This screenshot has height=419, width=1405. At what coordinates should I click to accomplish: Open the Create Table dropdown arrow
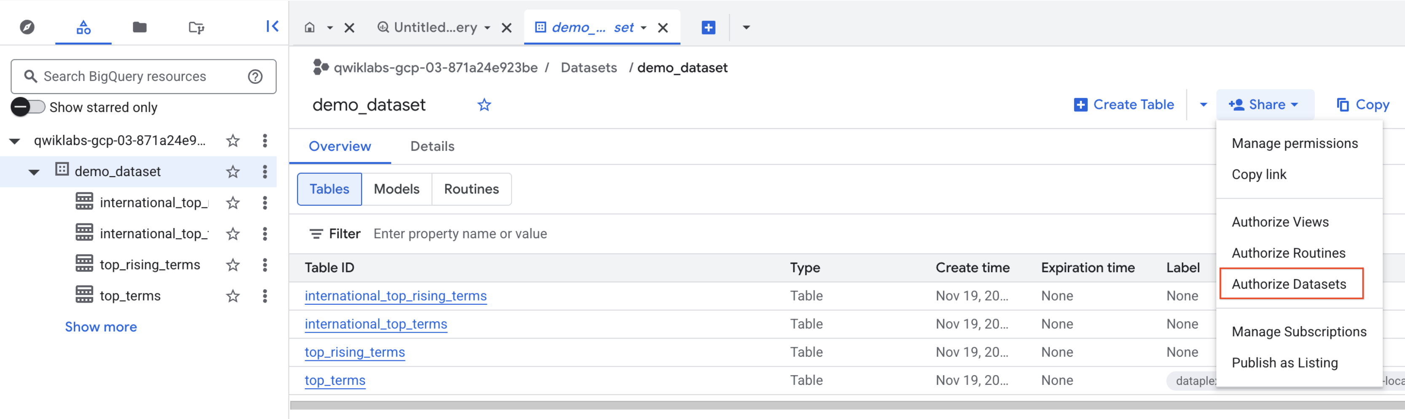point(1203,104)
